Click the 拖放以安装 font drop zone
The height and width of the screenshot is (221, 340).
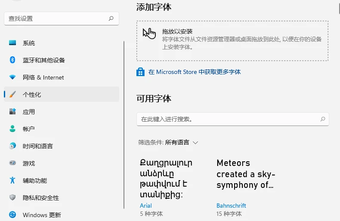(232, 41)
